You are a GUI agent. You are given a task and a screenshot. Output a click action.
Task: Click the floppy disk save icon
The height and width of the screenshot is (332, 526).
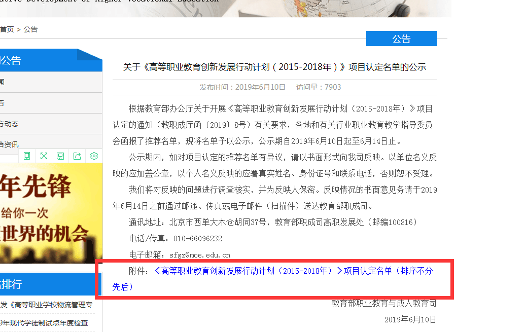60,156
